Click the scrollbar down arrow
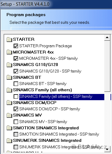112x154 pixels. pyautogui.click(x=107, y=149)
